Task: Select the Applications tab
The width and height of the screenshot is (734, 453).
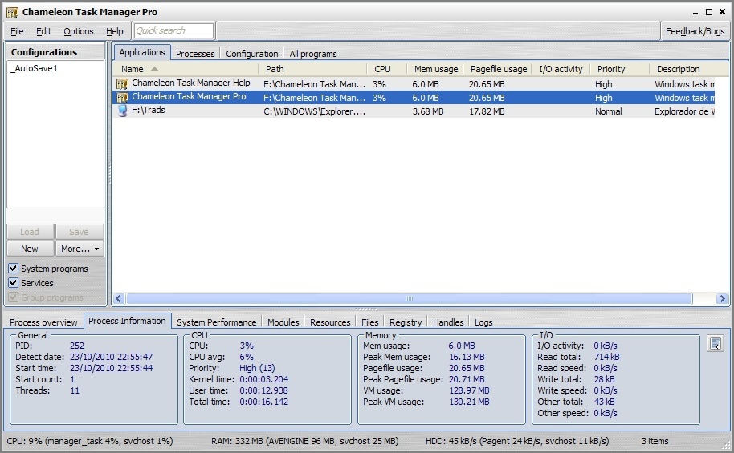Action: (142, 52)
